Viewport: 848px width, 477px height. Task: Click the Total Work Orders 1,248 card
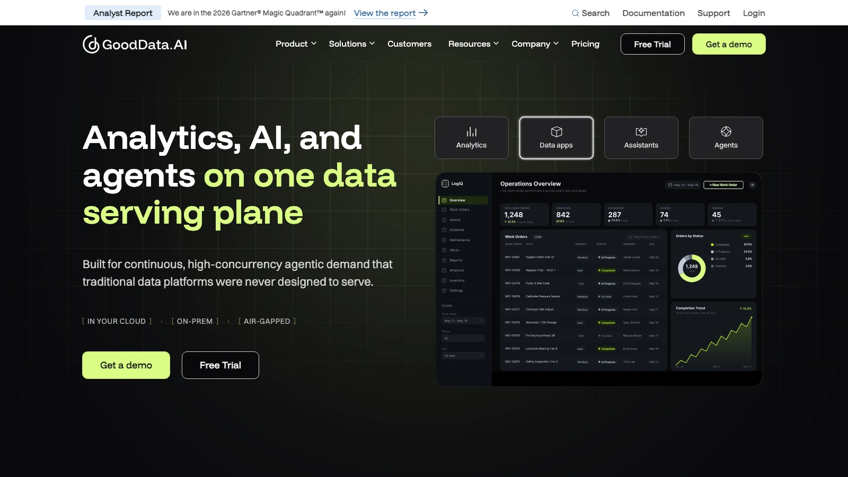[525, 215]
